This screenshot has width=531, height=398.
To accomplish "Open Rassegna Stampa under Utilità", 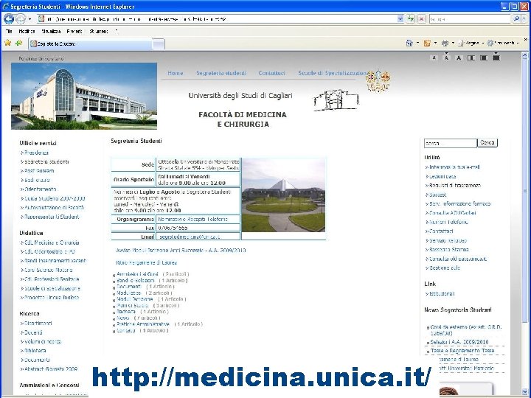I will pos(449,250).
